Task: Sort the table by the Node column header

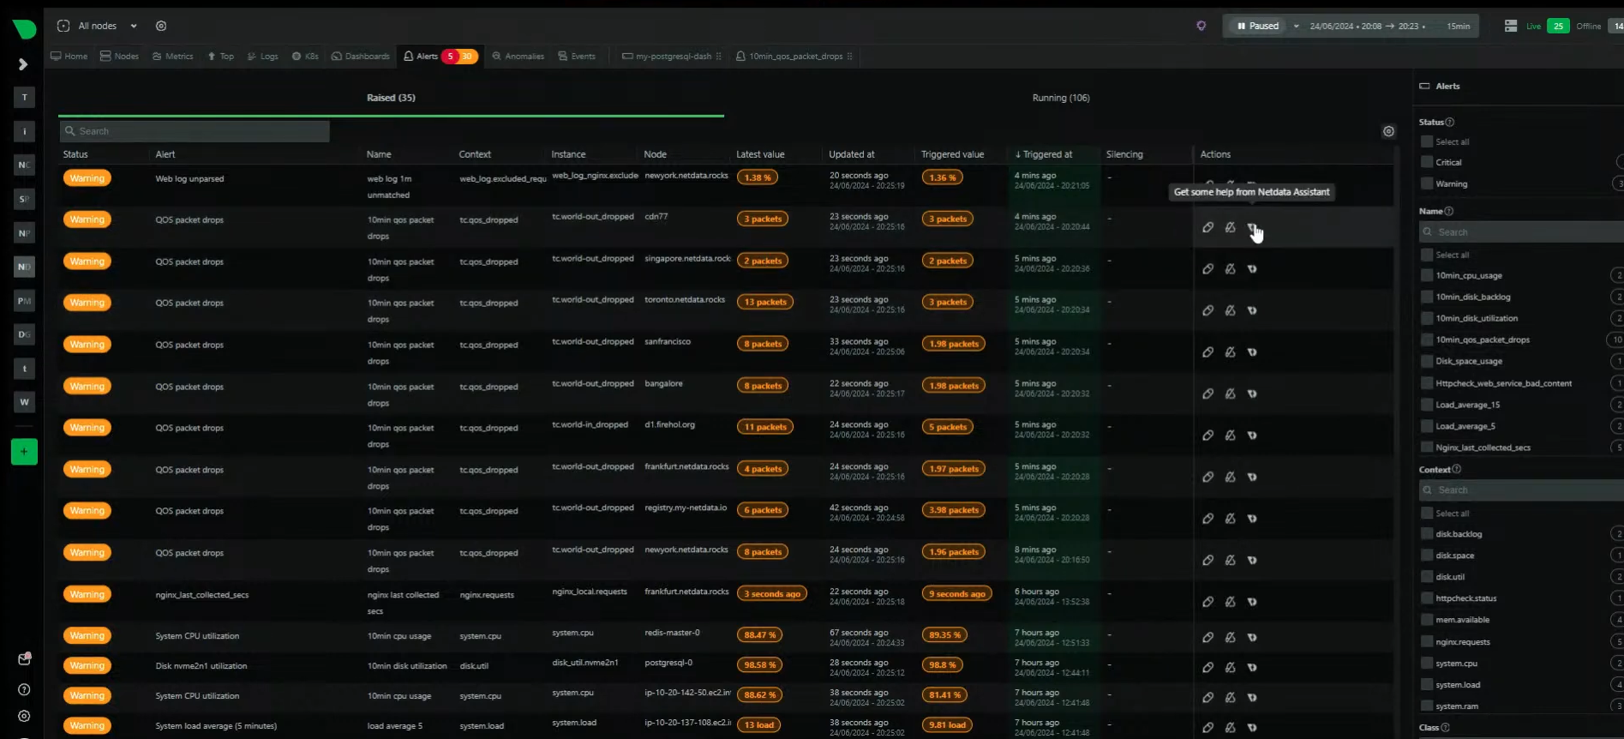Action: (655, 154)
